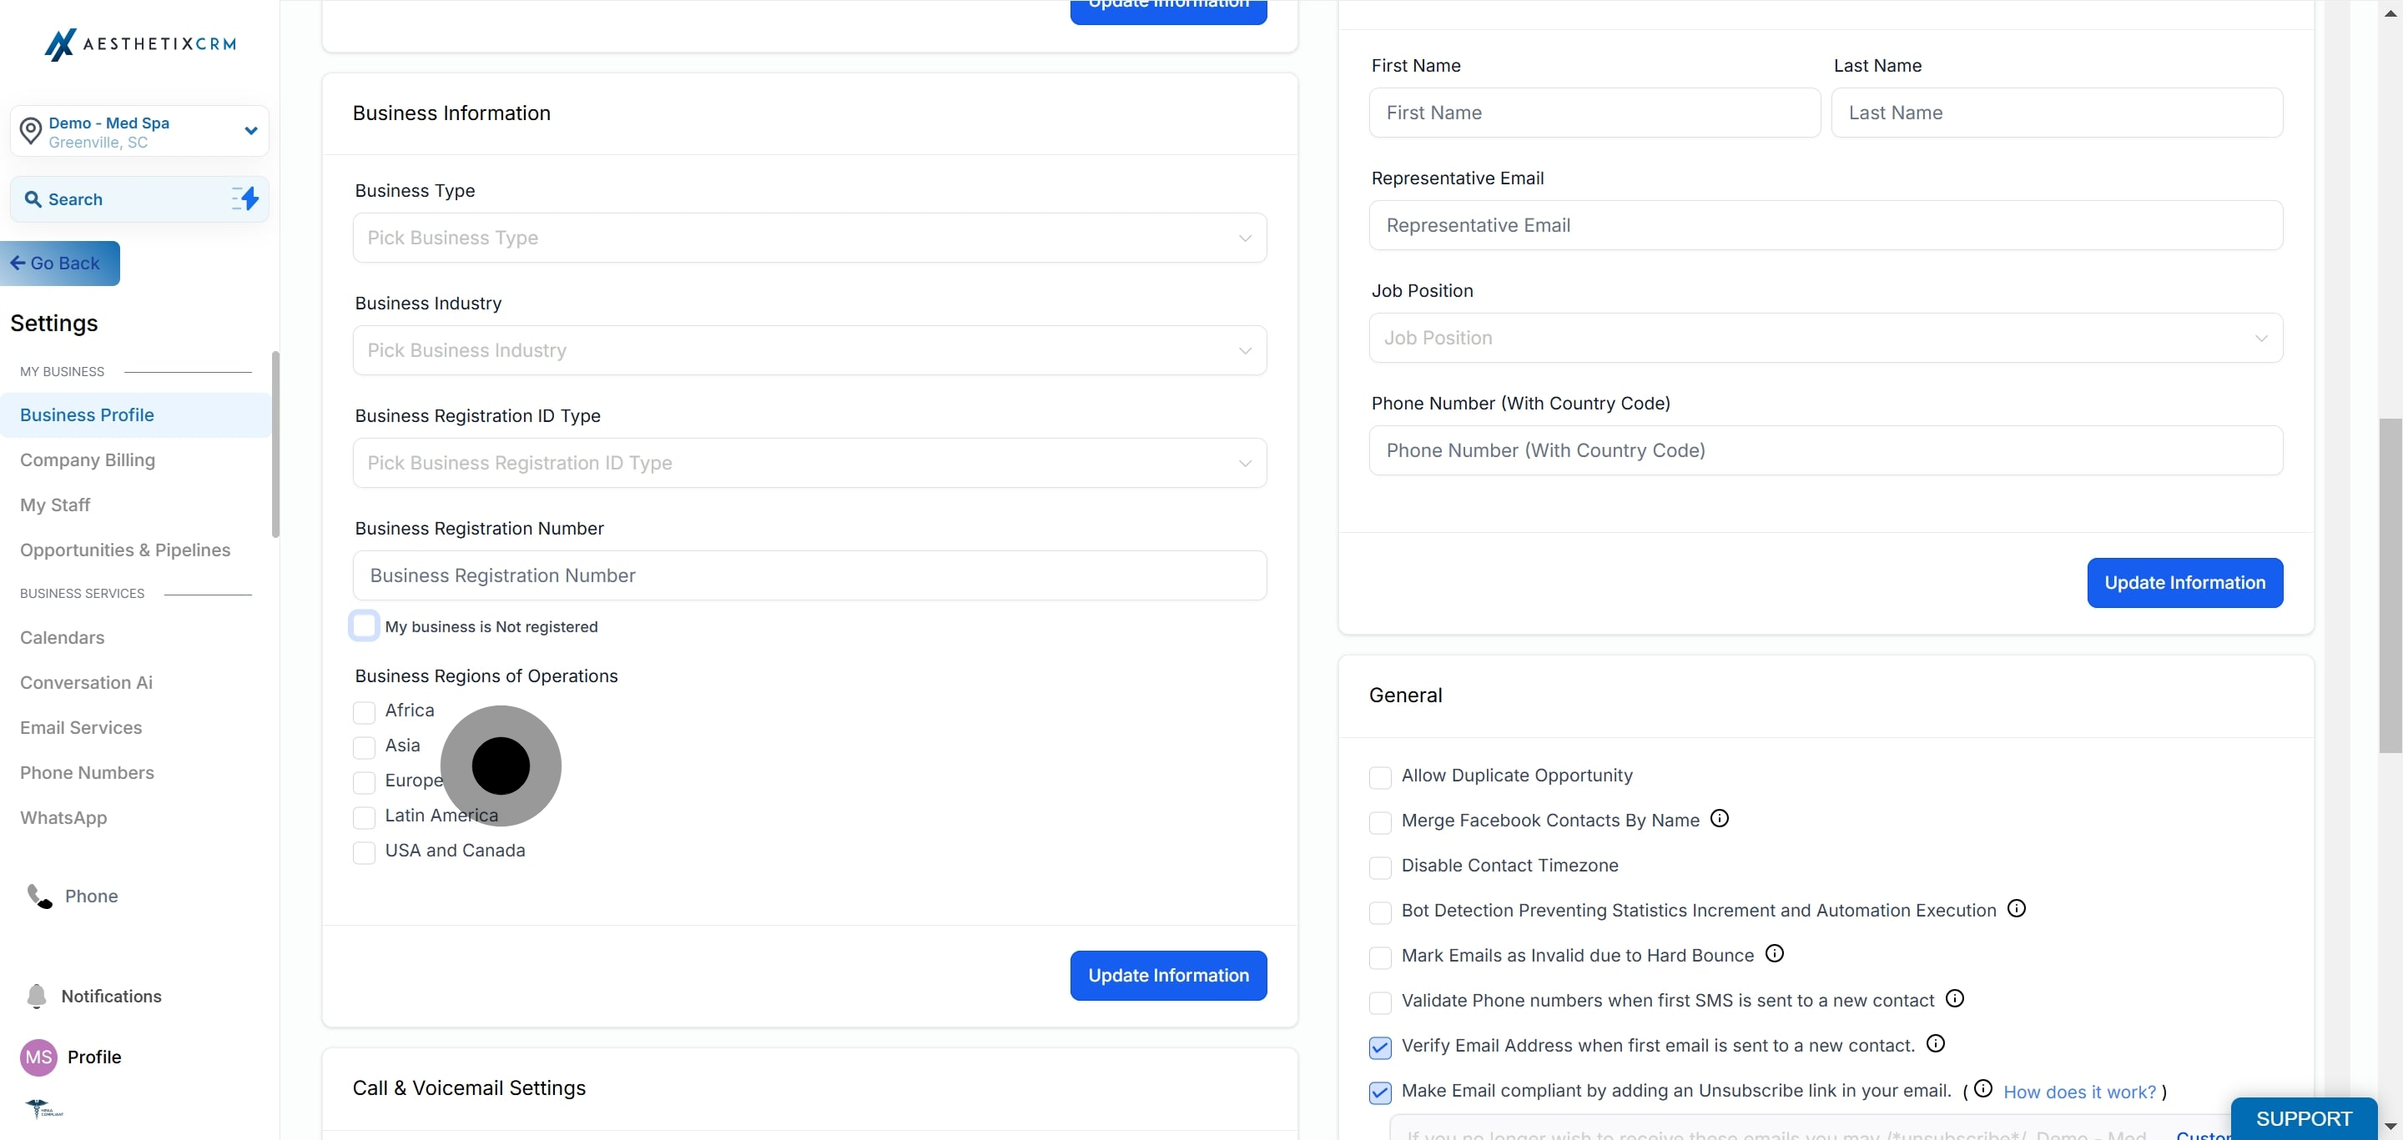2403x1140 pixels.
Task: Open Demo - Med Spa location switcher
Action: [140, 132]
